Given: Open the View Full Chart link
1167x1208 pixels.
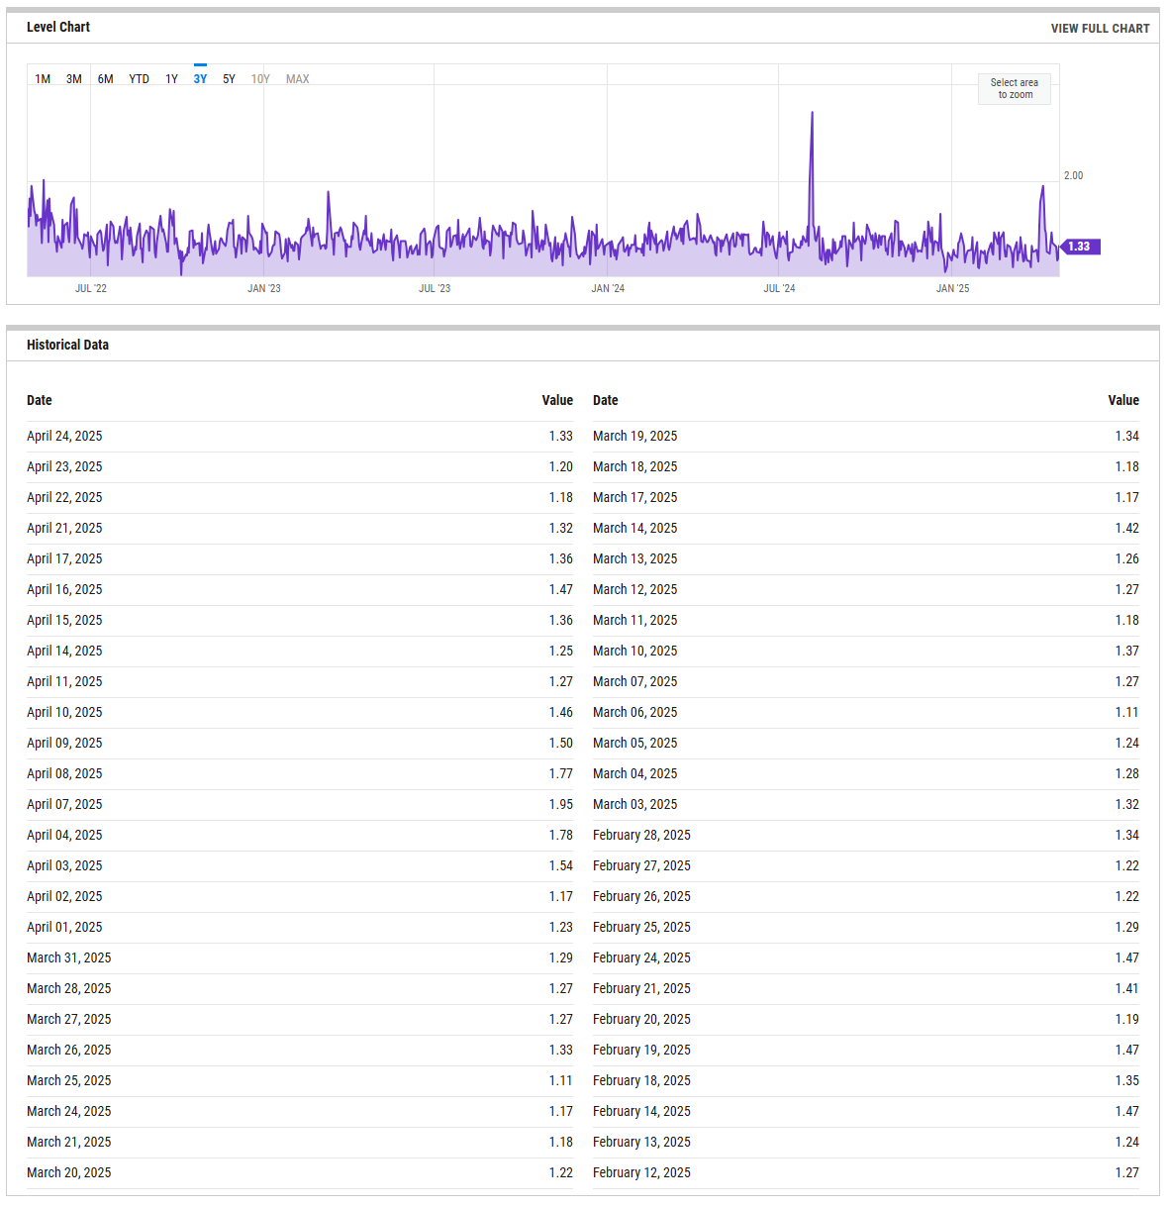Looking at the screenshot, I should pyautogui.click(x=1101, y=29).
